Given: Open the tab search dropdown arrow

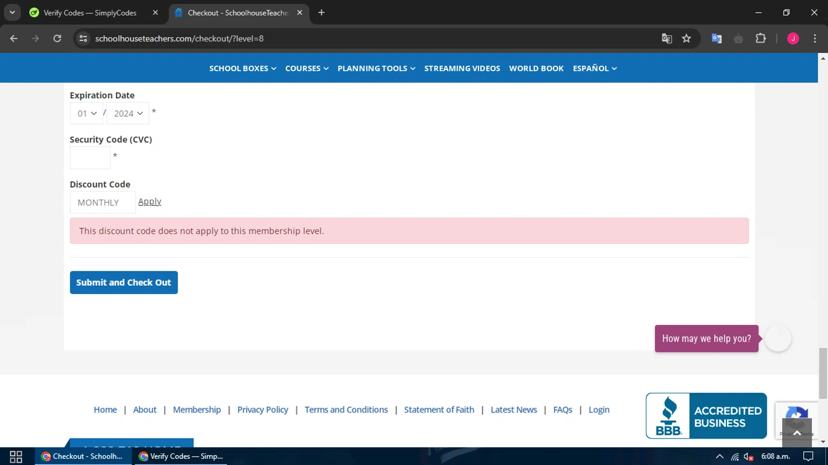Looking at the screenshot, I should click(12, 13).
